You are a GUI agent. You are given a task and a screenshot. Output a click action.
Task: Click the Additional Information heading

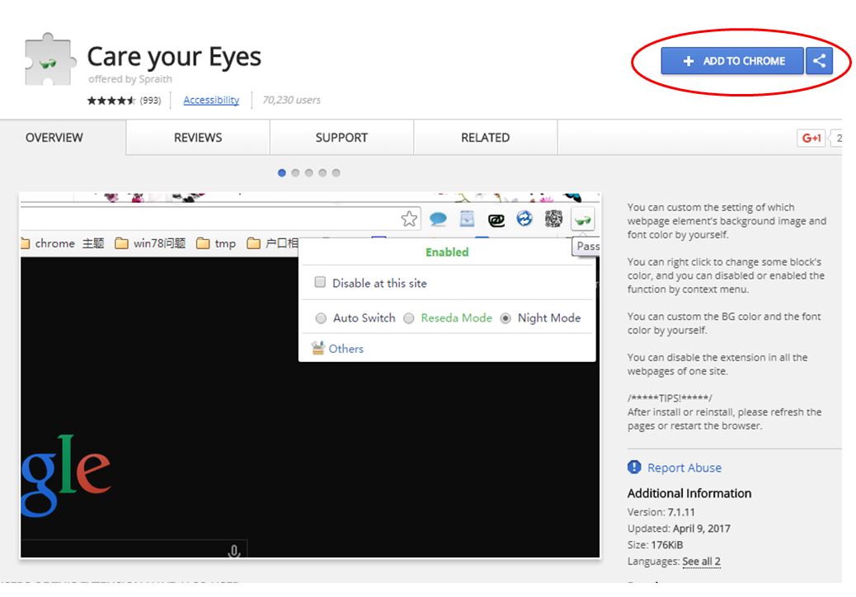point(689,493)
